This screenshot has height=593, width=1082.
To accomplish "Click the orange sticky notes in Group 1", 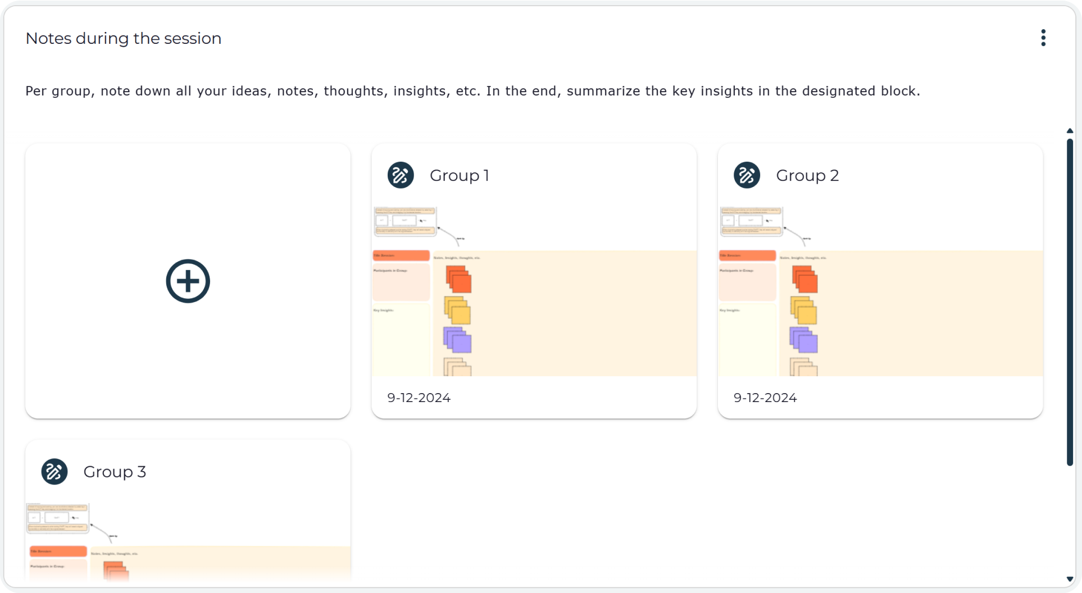I will coord(459,280).
